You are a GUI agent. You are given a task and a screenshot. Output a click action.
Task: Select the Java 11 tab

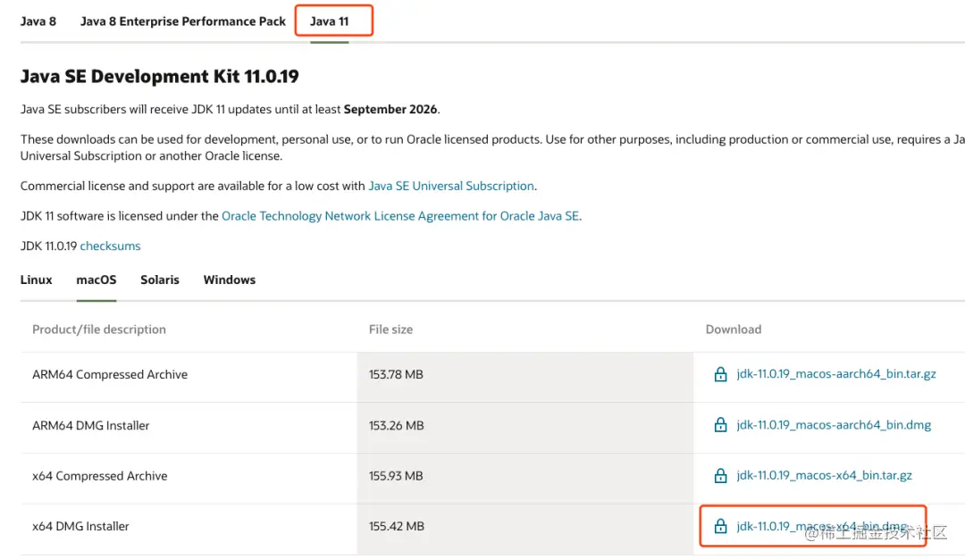click(x=330, y=21)
